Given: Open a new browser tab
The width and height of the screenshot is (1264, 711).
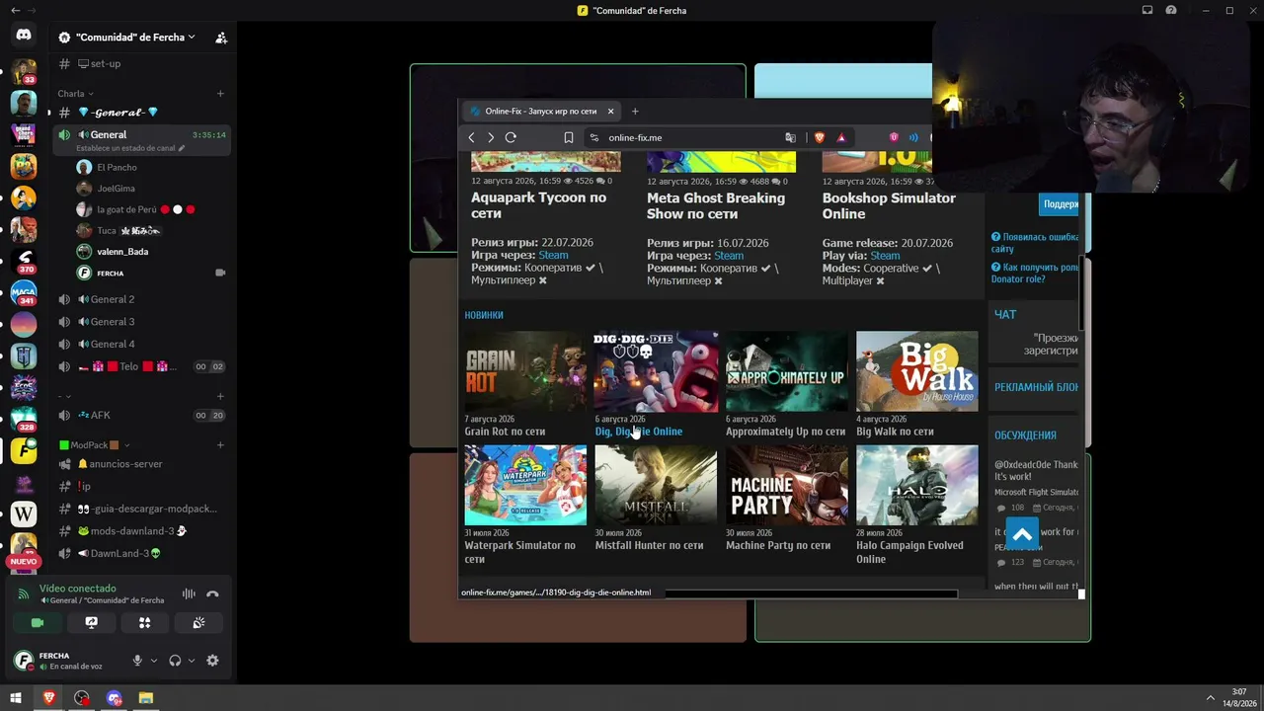Looking at the screenshot, I should coord(635,112).
